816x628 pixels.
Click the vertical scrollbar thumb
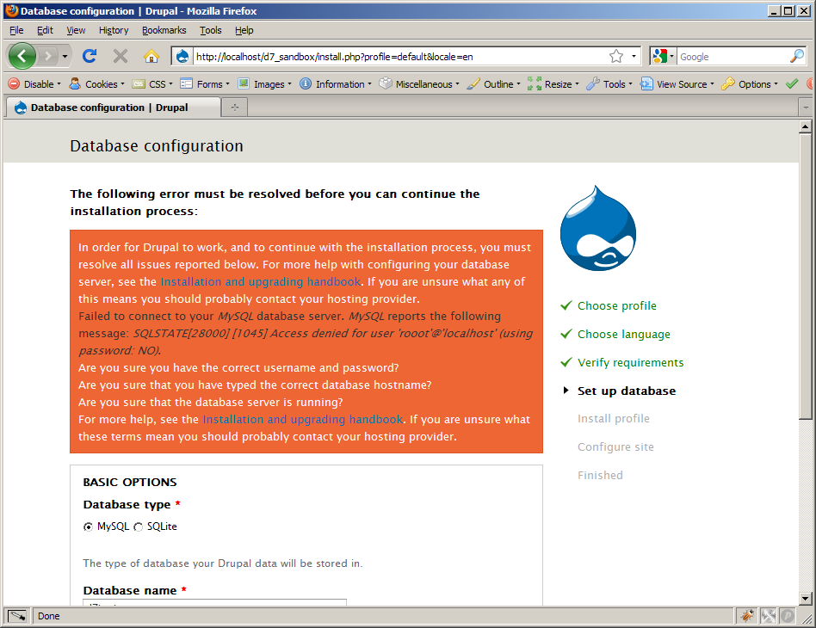click(x=806, y=276)
